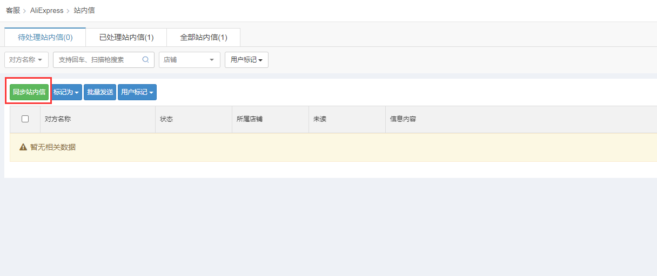Expand the blue 用户标记 action dropdown
Image resolution: width=657 pixels, height=276 pixels.
pos(137,92)
